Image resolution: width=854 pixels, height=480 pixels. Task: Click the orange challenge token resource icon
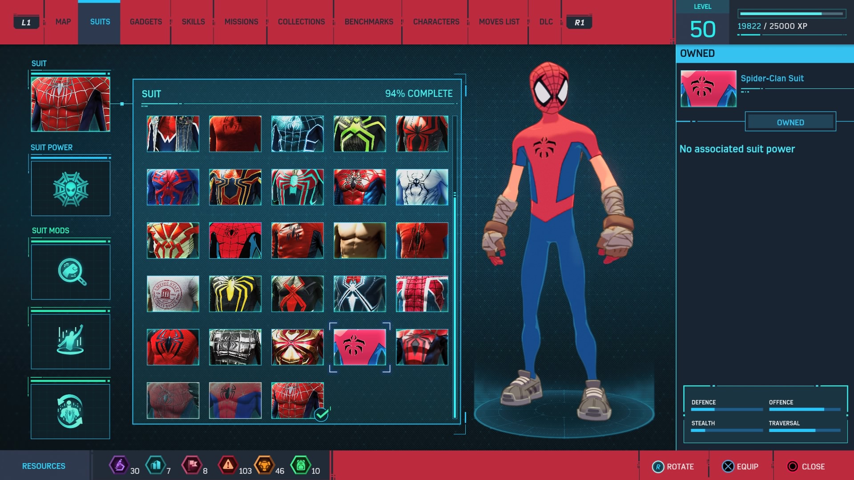[264, 465]
